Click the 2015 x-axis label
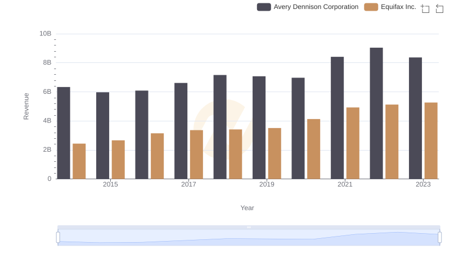The height and width of the screenshot is (259, 450). [x=110, y=184]
